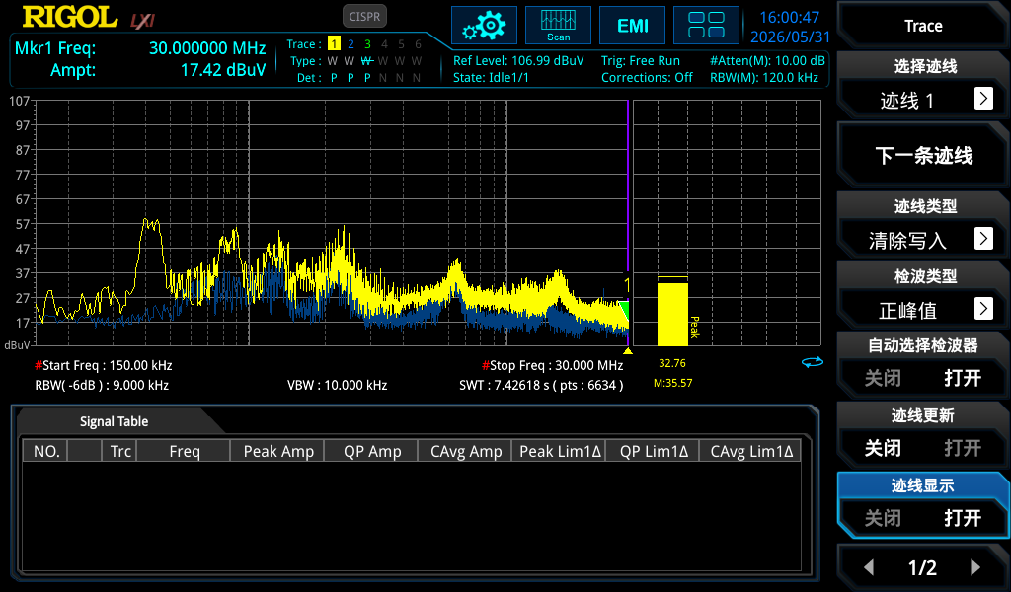Click the RBW(-6dB) 9.000 kHz setting
Screen dimensions: 1011x592
102,385
